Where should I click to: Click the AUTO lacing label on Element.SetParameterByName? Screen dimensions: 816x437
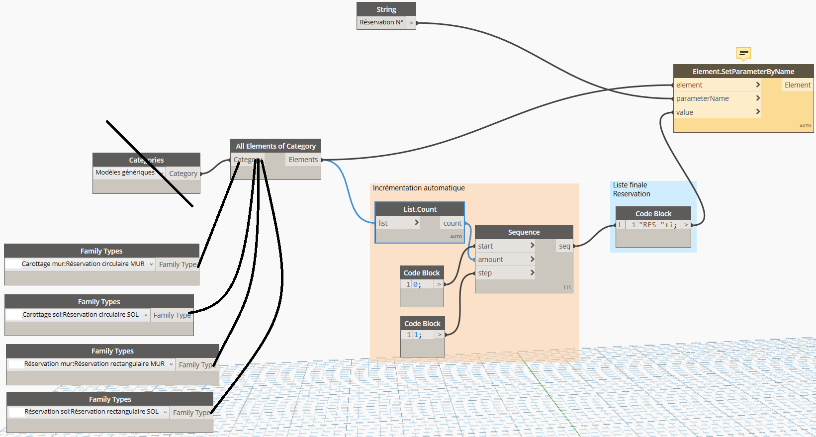pyautogui.click(x=805, y=126)
